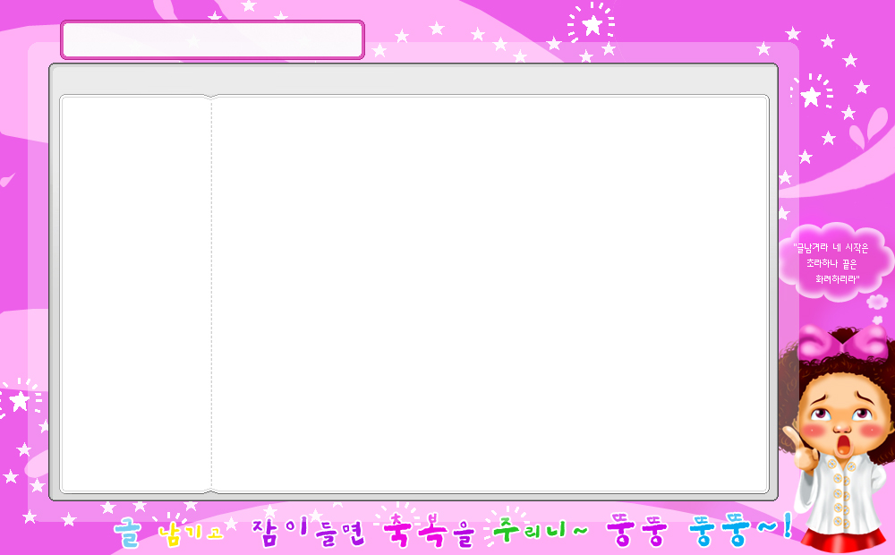Click the magenta '축복을' text

pyautogui.click(x=428, y=532)
